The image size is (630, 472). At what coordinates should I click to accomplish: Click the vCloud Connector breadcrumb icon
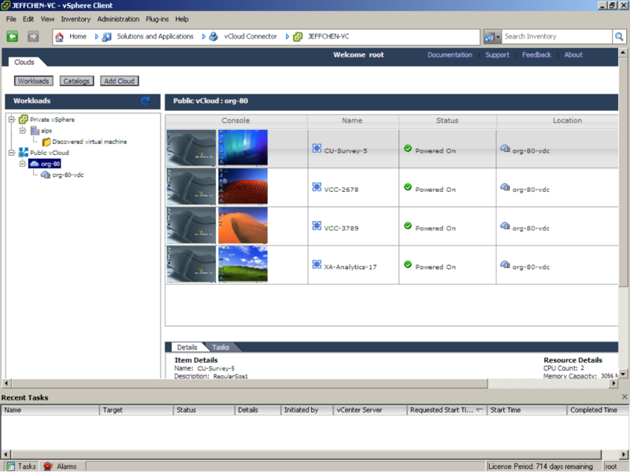(213, 37)
